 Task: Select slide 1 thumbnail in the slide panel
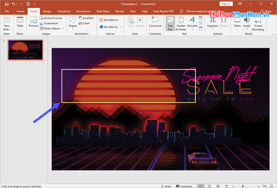(25, 50)
